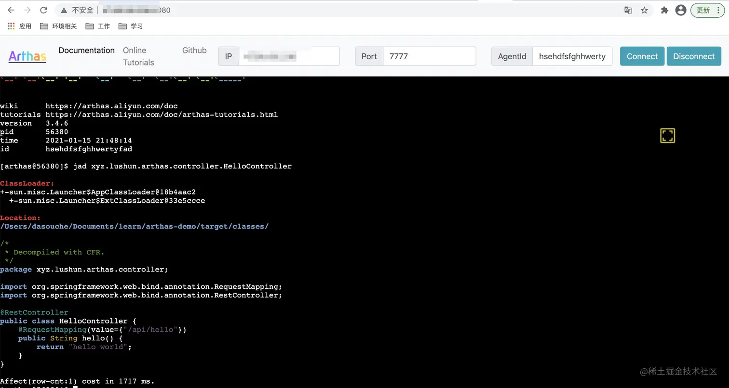Viewport: 729px width, 388px height.
Task: Click the 更新 update button
Action: pyautogui.click(x=707, y=10)
